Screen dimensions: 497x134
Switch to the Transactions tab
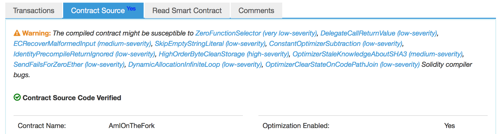point(34,11)
